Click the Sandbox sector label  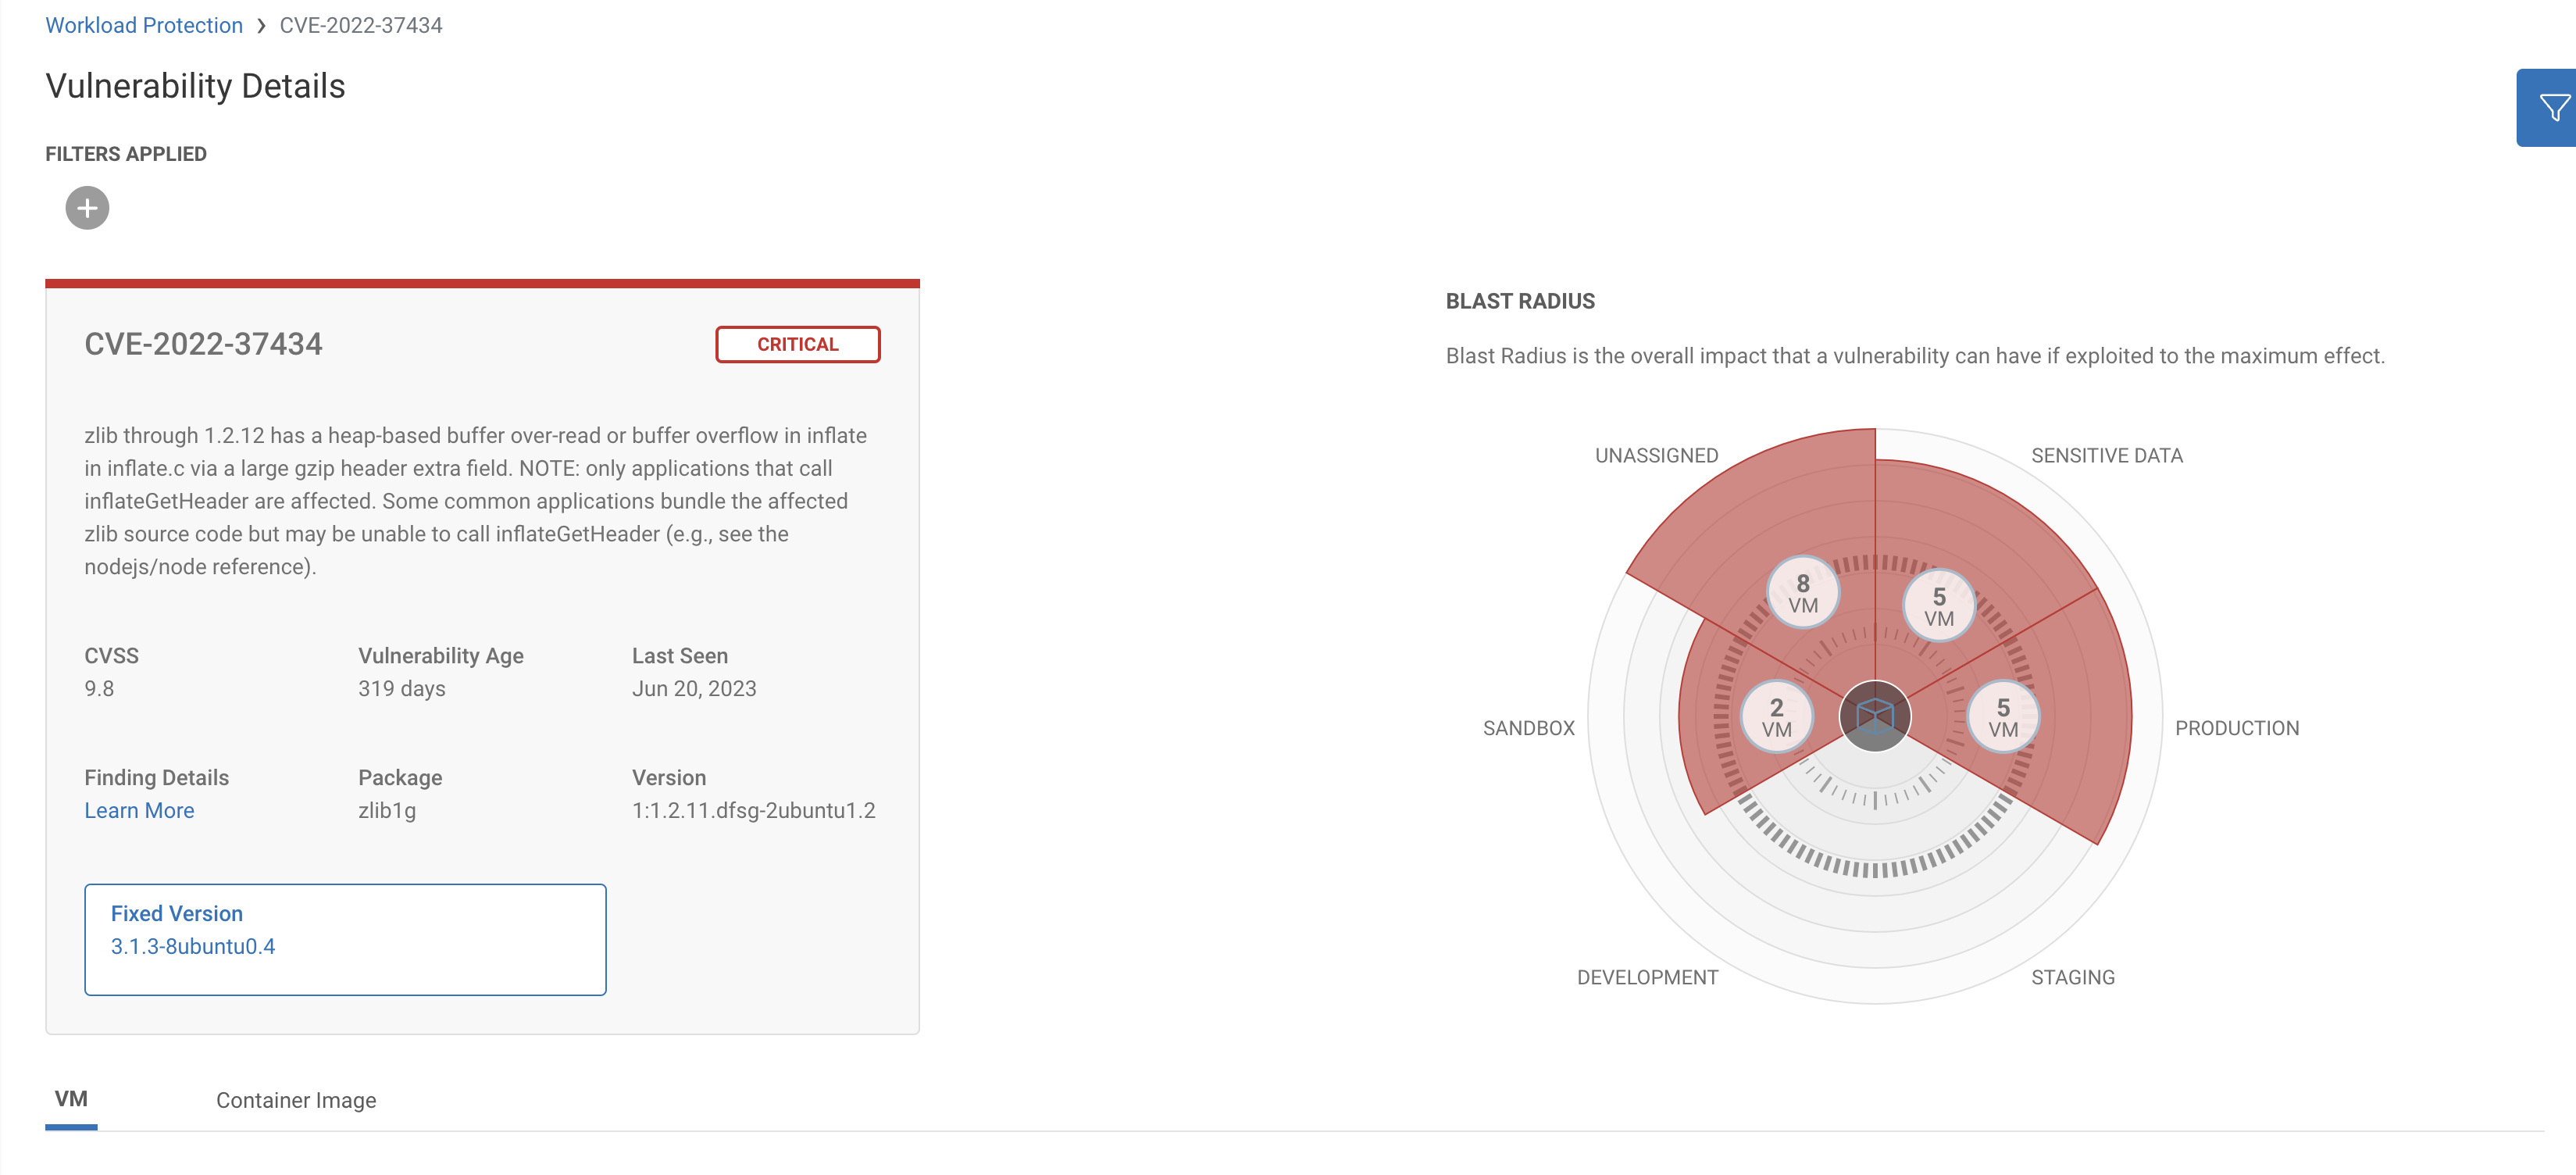pyautogui.click(x=1528, y=728)
